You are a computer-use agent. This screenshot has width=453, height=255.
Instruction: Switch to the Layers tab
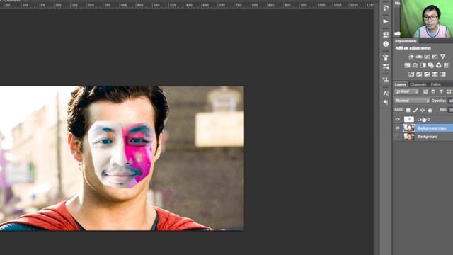[401, 84]
